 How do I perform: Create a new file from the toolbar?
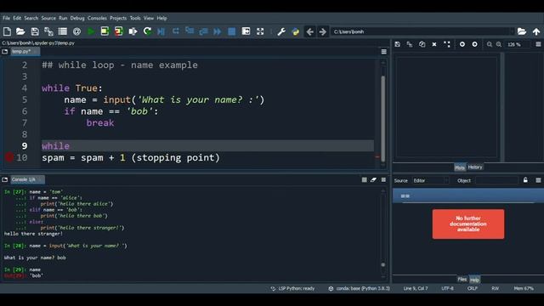point(7,31)
